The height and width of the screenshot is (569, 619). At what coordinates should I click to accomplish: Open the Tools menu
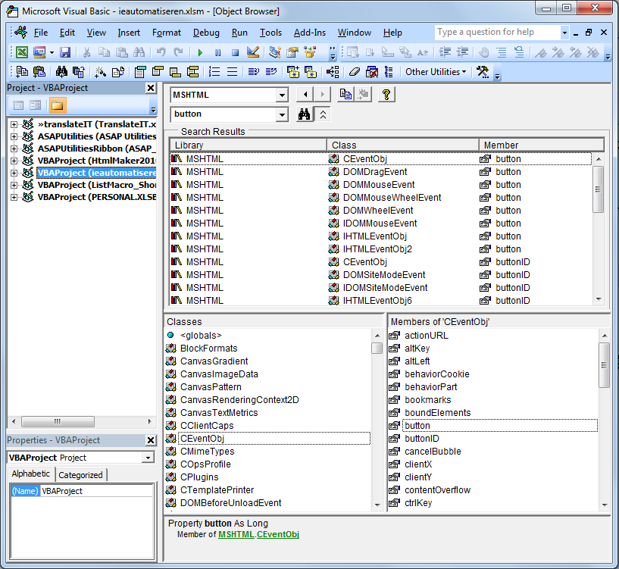click(x=270, y=33)
